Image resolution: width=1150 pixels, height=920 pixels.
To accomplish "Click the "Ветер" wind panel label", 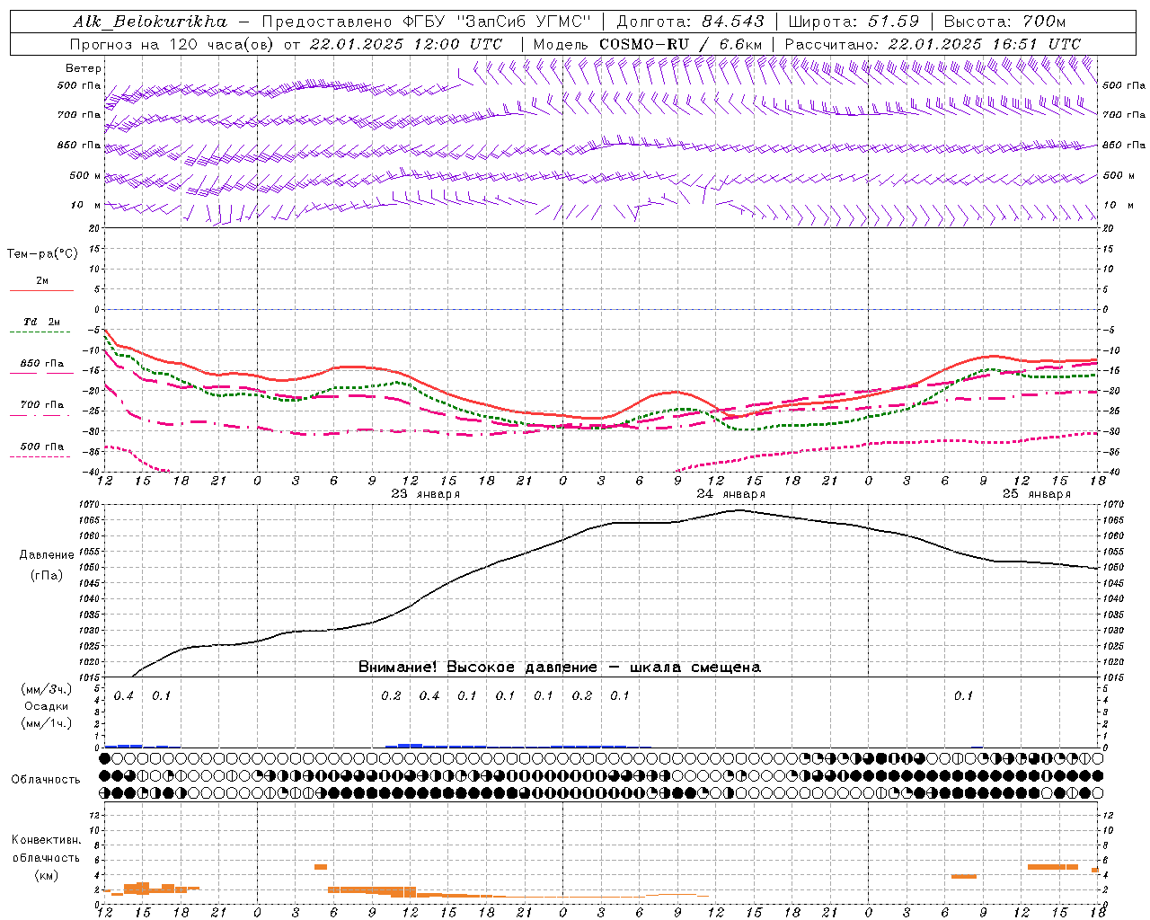I will coord(84,68).
